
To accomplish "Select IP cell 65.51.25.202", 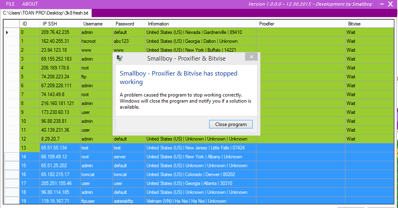I will (60, 166).
